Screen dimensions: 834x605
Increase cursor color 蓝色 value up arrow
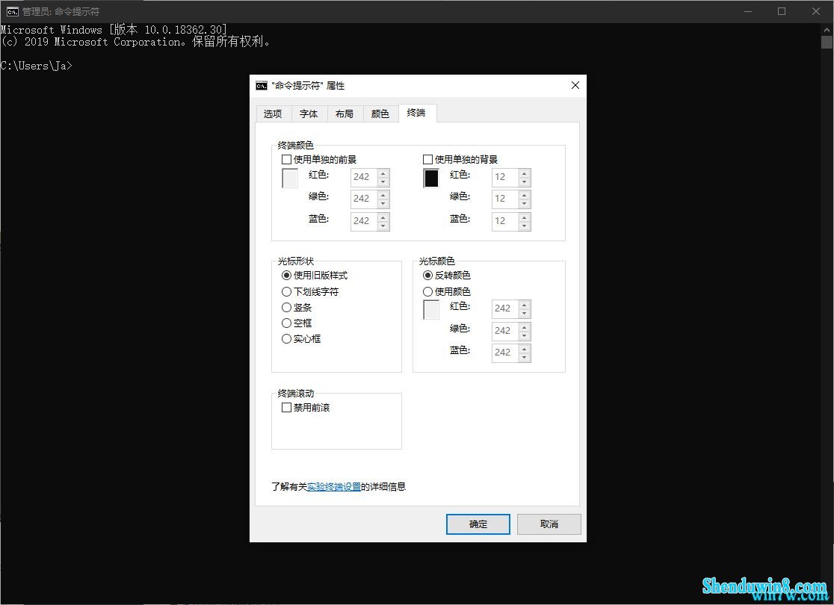click(525, 348)
